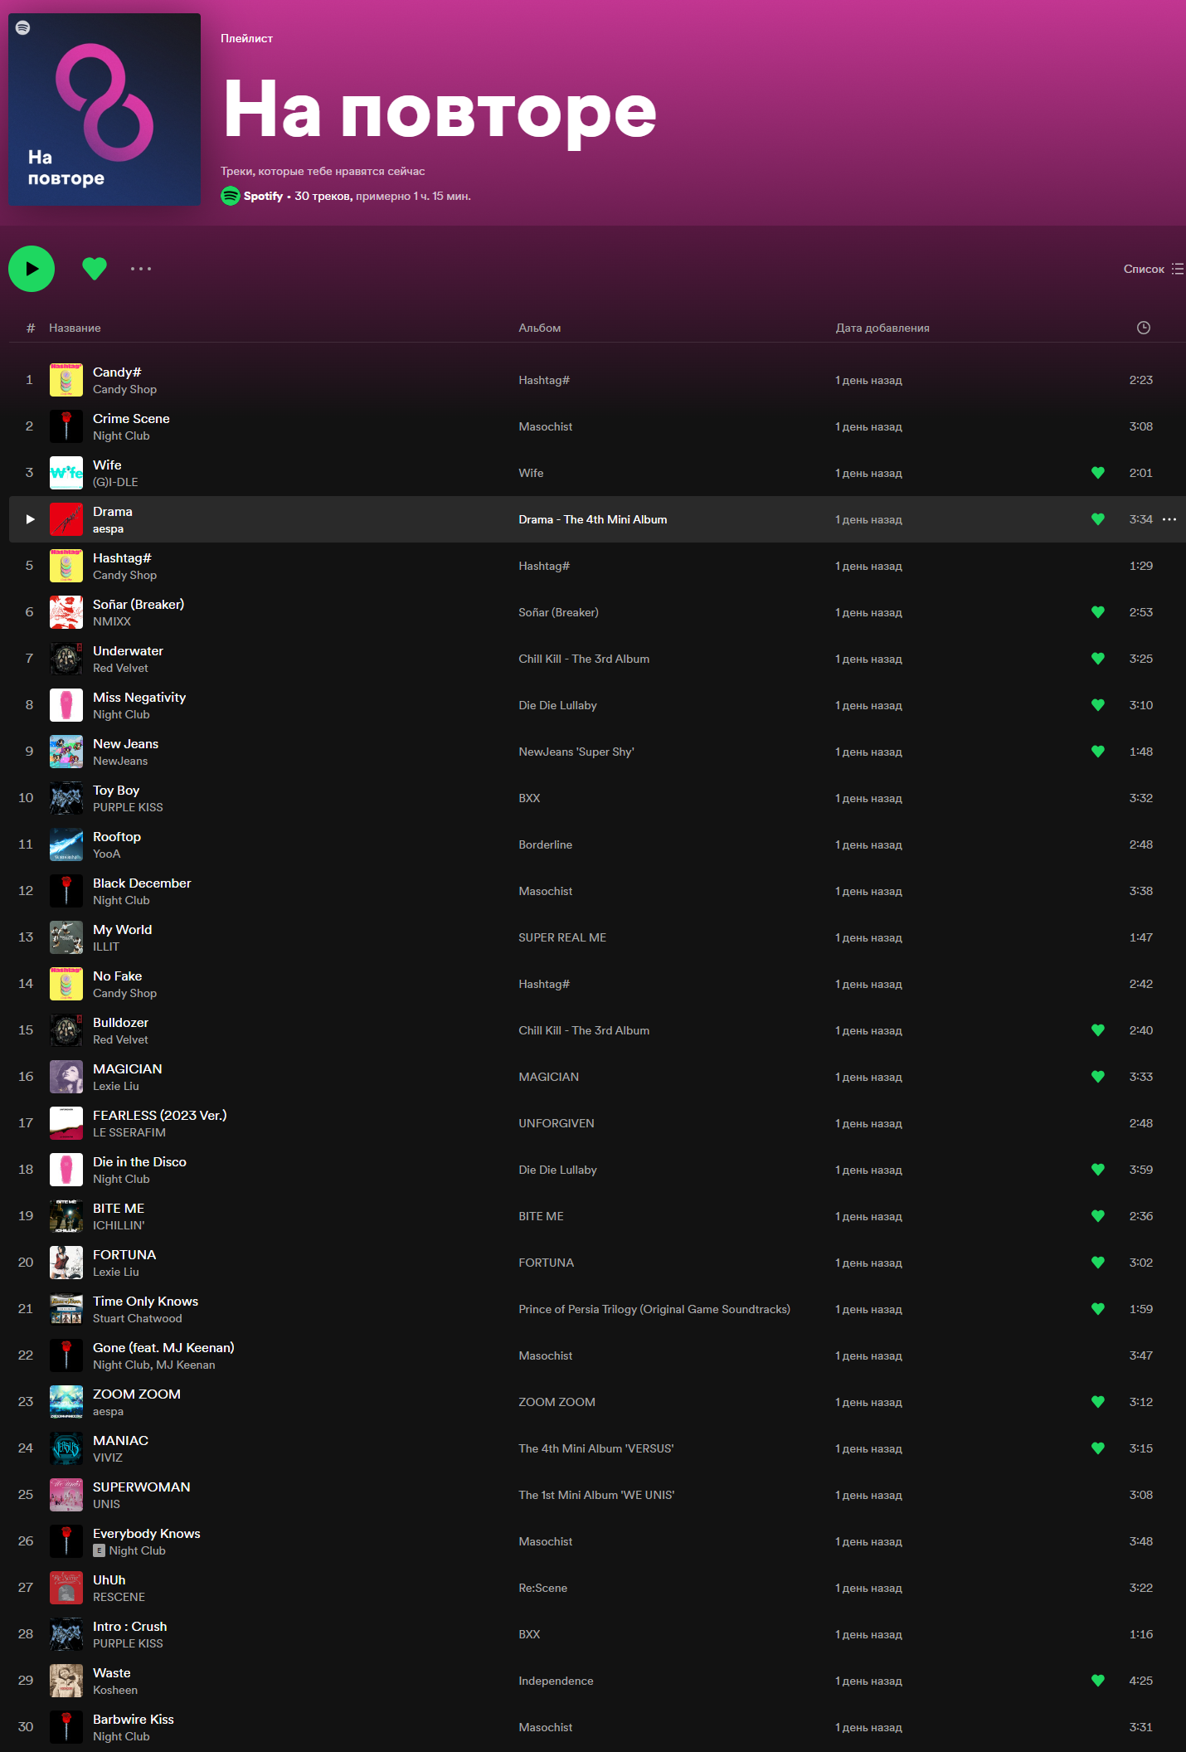The width and height of the screenshot is (1186, 1752).
Task: Open The 1st Mini Album 'WE UNIS'
Action: tap(596, 1495)
